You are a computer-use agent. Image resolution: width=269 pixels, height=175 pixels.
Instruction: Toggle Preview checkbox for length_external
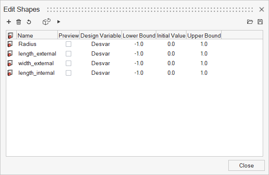[x=68, y=53]
